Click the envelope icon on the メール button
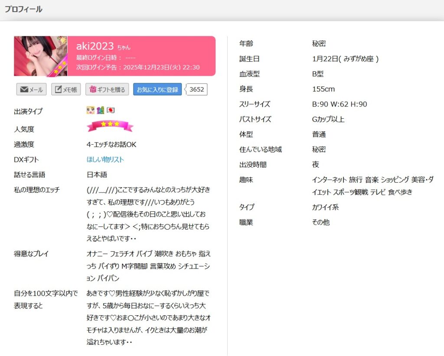The height and width of the screenshot is (356, 444). pos(24,90)
